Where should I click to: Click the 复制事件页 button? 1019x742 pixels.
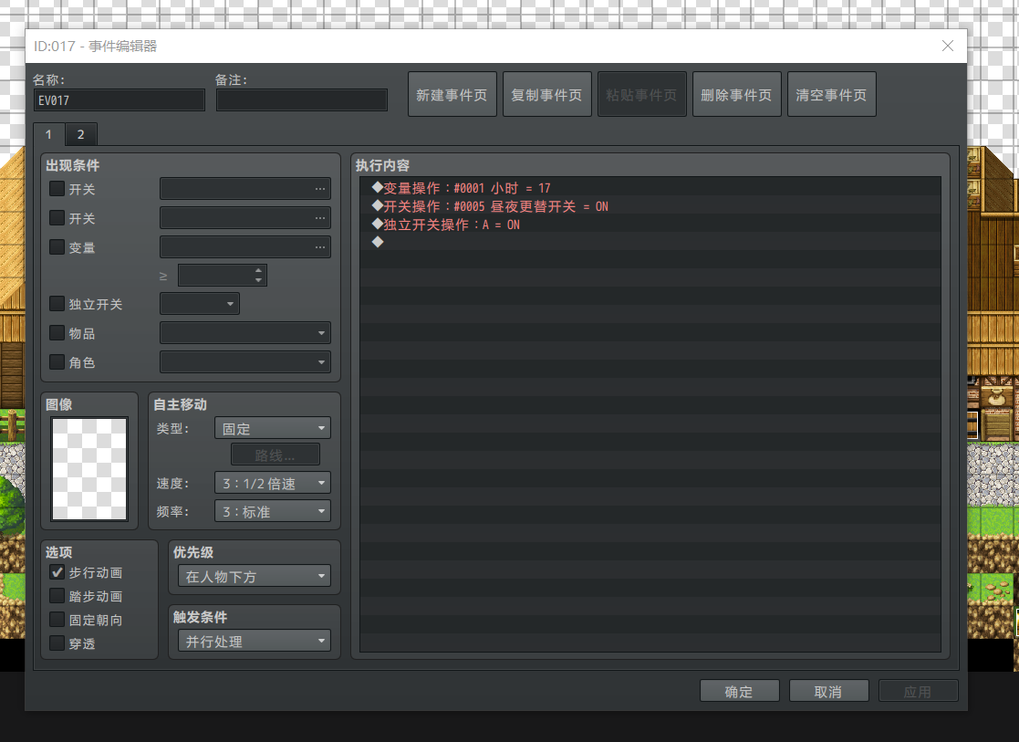[547, 94]
